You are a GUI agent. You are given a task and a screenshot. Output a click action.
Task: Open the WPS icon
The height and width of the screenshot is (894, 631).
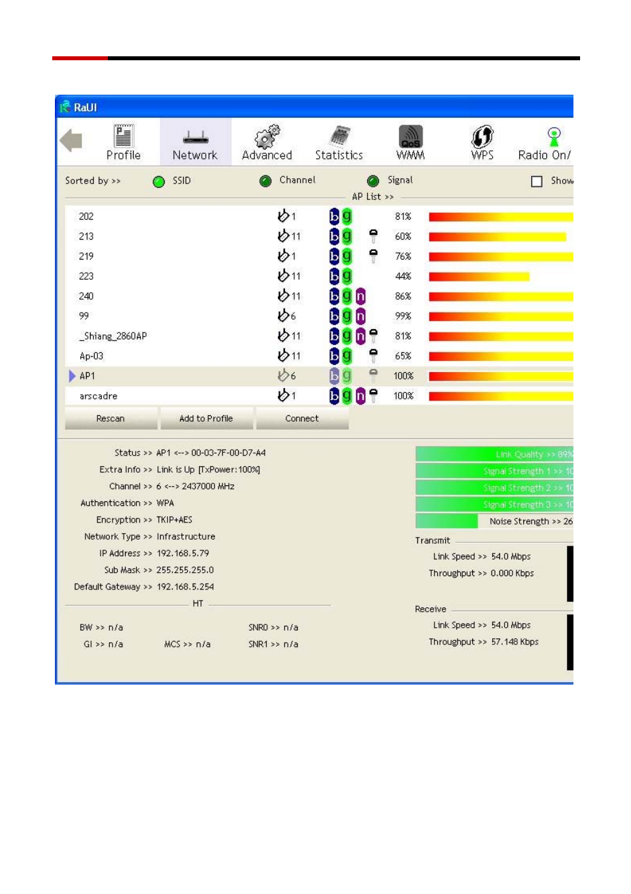coord(482,136)
